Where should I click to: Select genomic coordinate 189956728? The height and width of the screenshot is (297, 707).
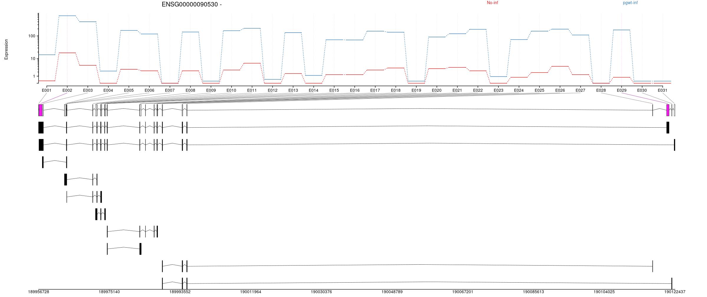click(39, 292)
